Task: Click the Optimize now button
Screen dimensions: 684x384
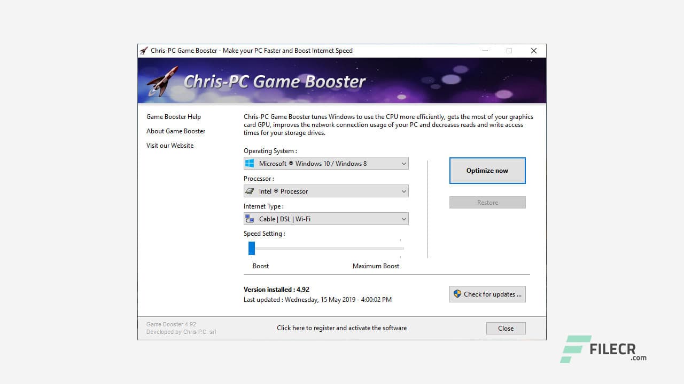Action: (x=487, y=171)
